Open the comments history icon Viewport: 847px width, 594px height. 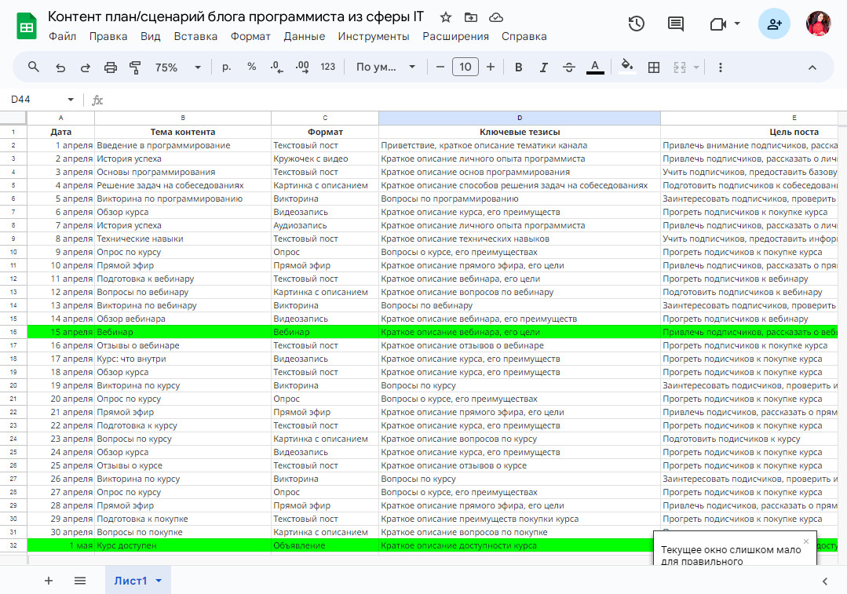675,24
